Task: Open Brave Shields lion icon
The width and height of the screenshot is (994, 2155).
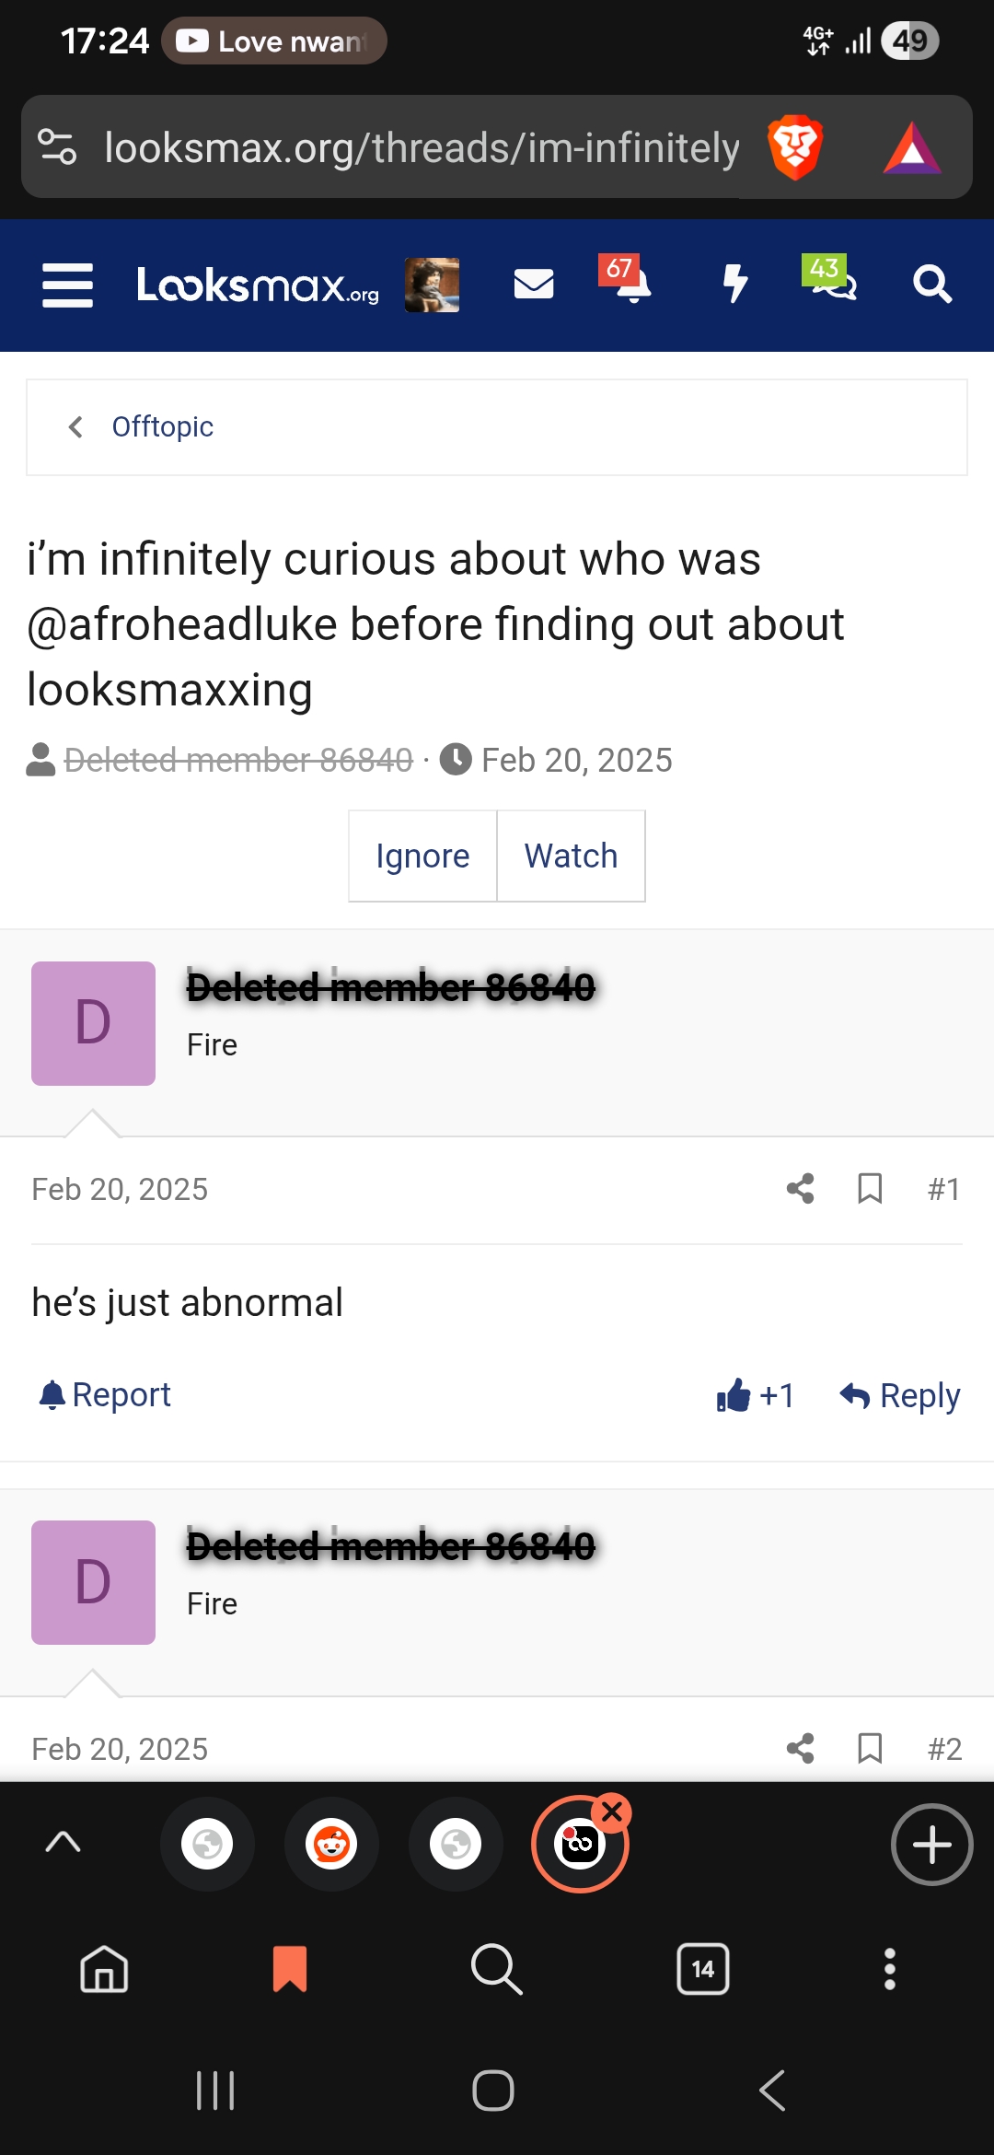Action: coord(793,147)
